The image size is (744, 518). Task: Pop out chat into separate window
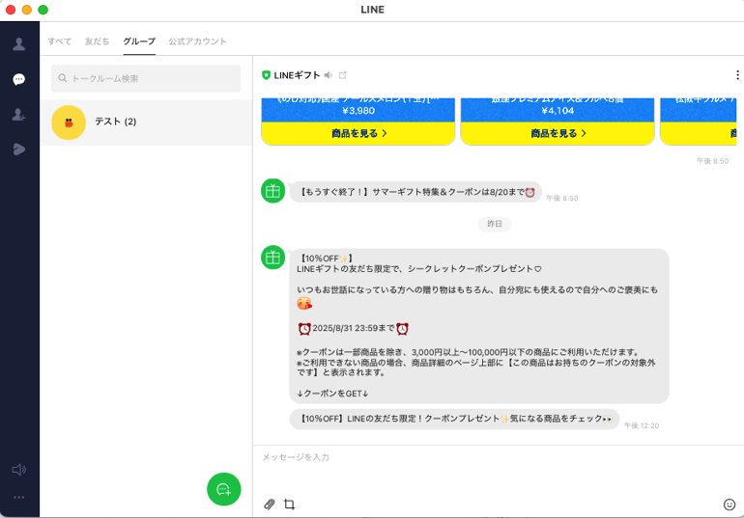click(x=342, y=75)
